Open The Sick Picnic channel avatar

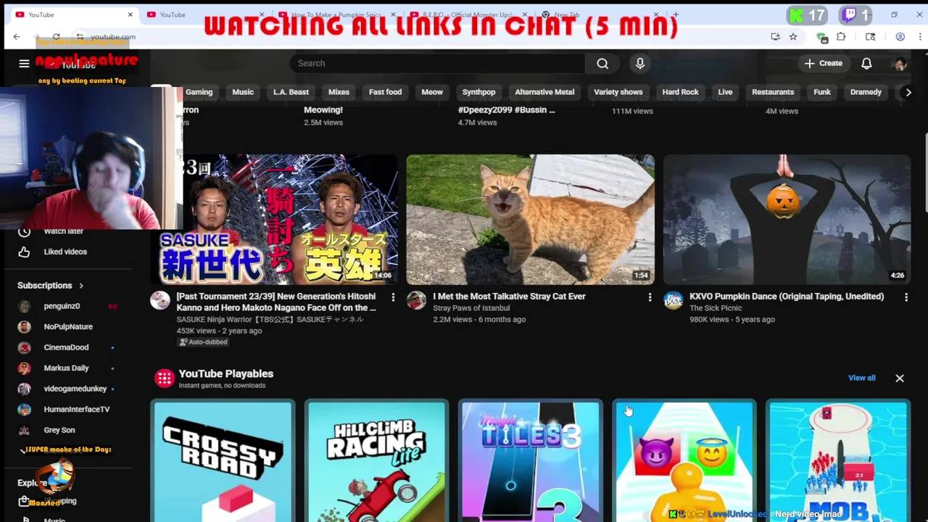click(x=673, y=300)
